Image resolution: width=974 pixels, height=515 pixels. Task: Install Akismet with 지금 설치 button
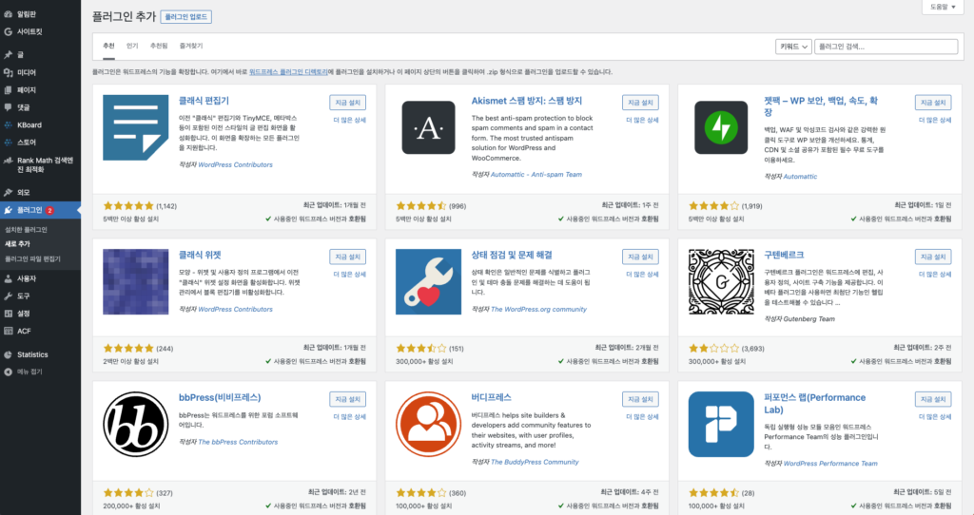click(640, 103)
